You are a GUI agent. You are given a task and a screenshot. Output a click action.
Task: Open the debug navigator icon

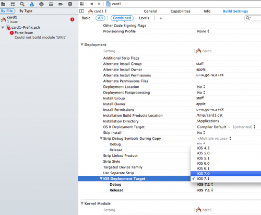click(x=51, y=4)
